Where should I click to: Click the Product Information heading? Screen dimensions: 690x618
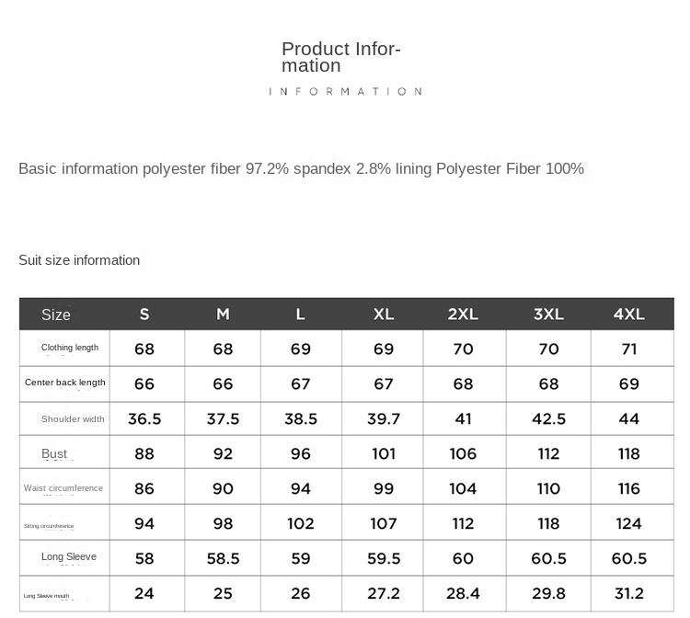[340, 57]
